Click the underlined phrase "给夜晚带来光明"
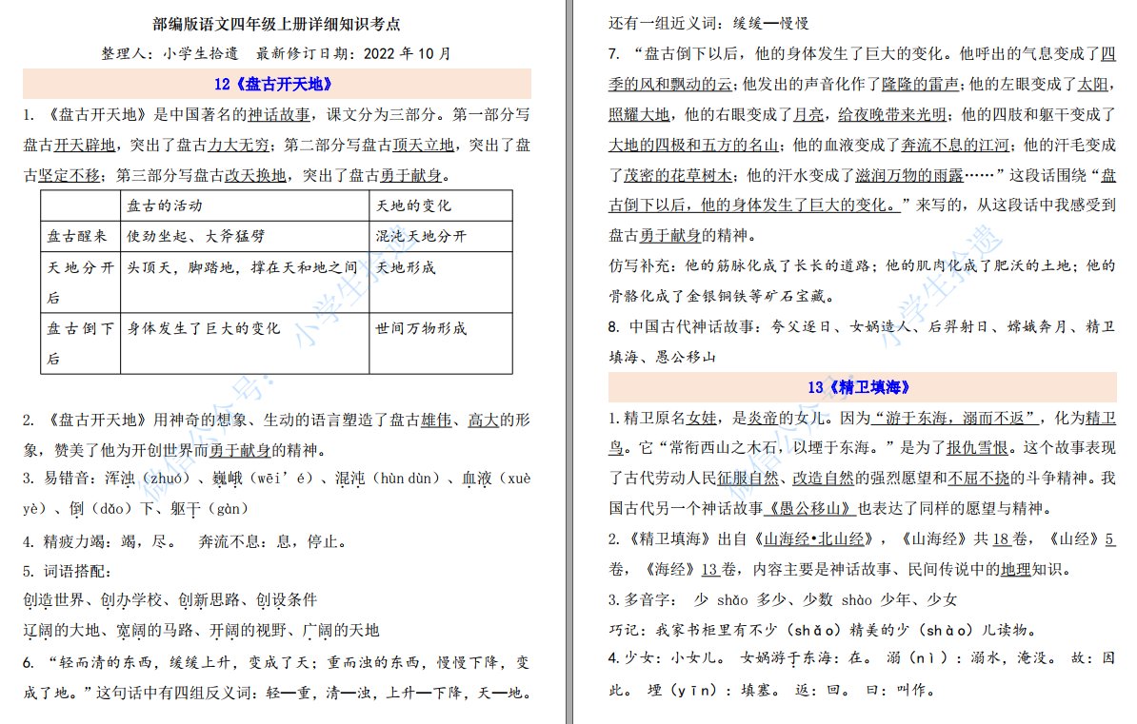 (x=892, y=114)
